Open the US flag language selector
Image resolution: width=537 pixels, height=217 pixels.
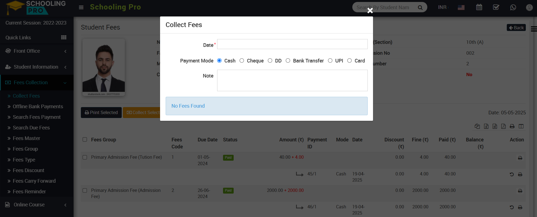click(x=461, y=8)
